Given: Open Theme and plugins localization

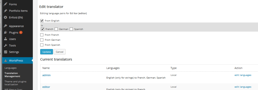Looking at the screenshot, I should pyautogui.click(x=16, y=83).
